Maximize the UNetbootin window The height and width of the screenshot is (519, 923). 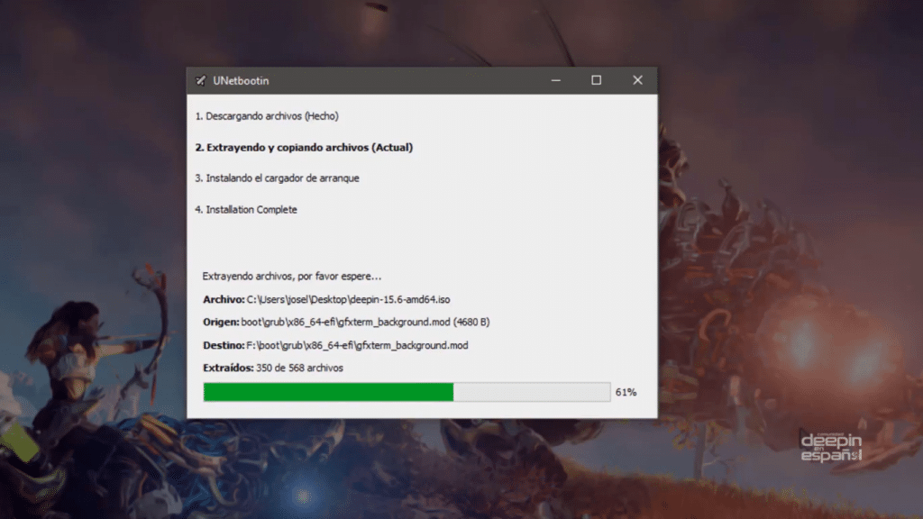point(596,81)
